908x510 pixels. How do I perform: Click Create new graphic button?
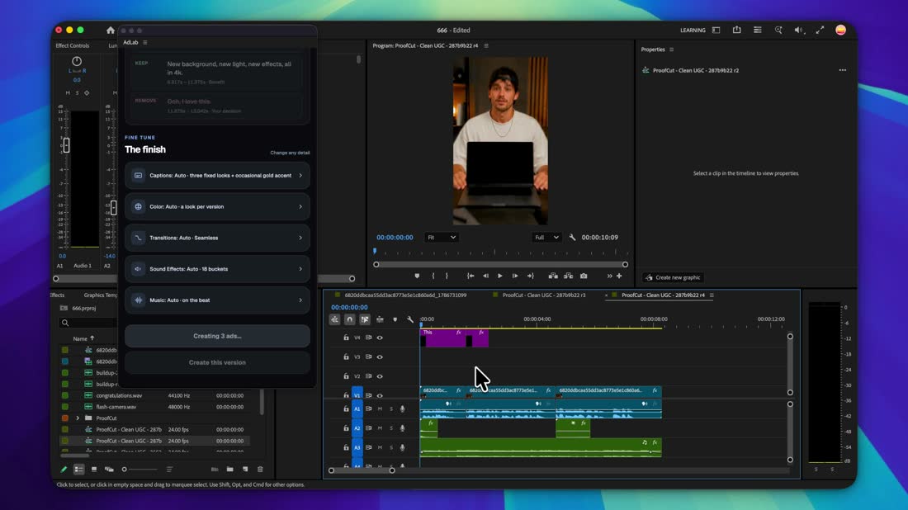[x=673, y=277]
